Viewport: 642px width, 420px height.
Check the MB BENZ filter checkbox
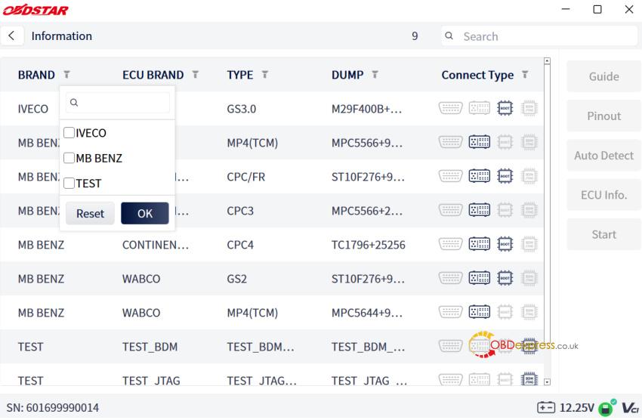(x=69, y=158)
